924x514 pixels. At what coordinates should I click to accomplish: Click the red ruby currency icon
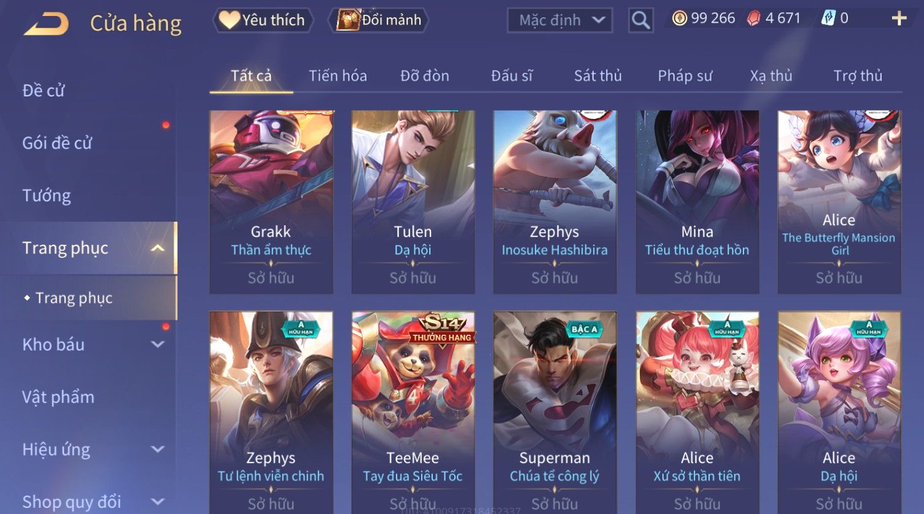(753, 18)
